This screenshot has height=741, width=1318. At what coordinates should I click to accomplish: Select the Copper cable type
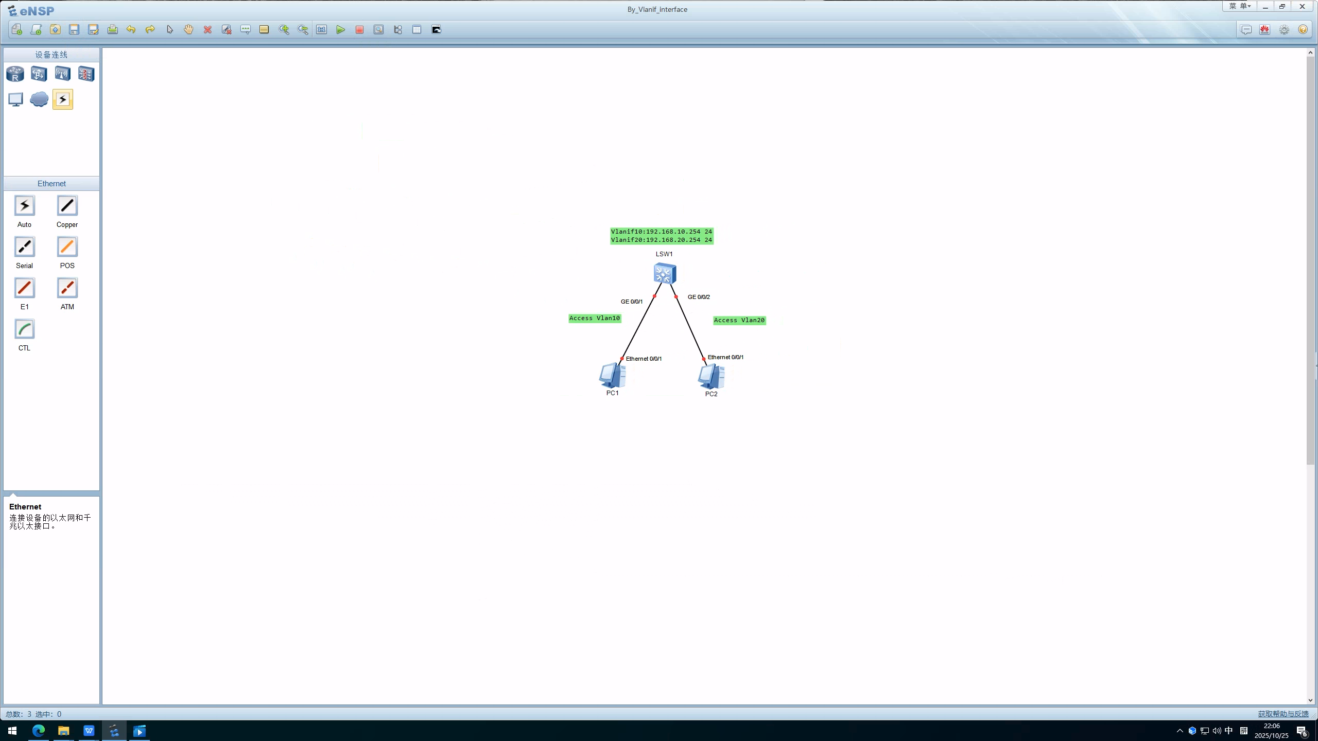[x=67, y=206]
